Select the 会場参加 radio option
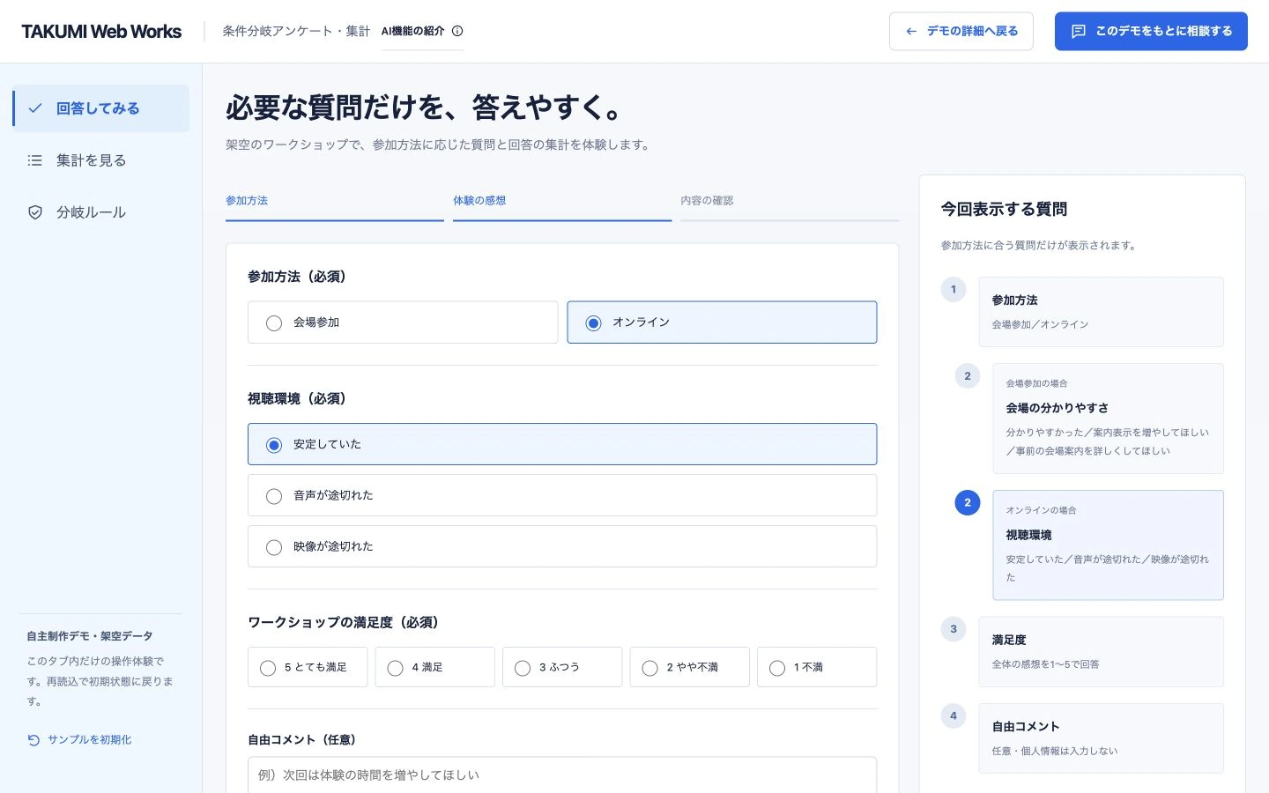 pos(403,322)
